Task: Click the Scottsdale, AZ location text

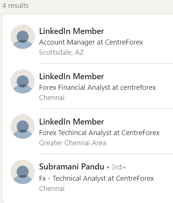Action: [62, 52]
